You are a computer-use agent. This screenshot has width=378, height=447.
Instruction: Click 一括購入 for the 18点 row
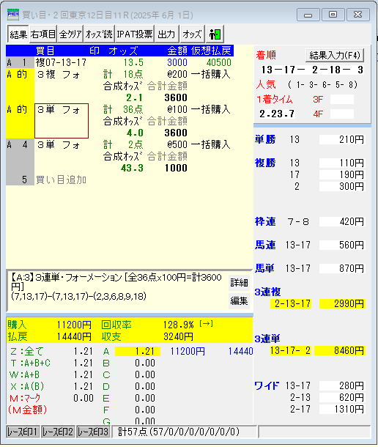pos(210,75)
